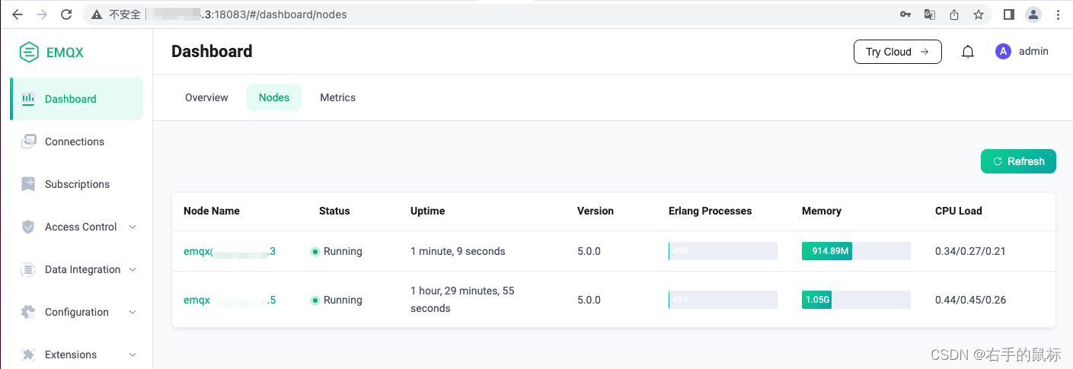This screenshot has width=1073, height=369.
Task: Click CPU load value 0.34/0.27/0.21
Action: pyautogui.click(x=970, y=251)
